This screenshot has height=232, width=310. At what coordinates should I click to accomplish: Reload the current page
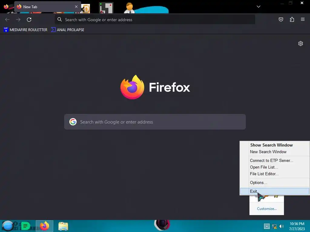click(29, 20)
